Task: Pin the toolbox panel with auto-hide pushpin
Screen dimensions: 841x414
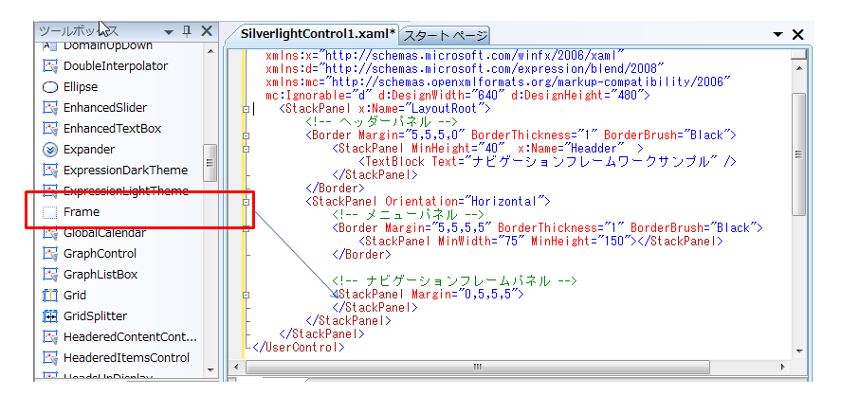Action: [x=187, y=31]
